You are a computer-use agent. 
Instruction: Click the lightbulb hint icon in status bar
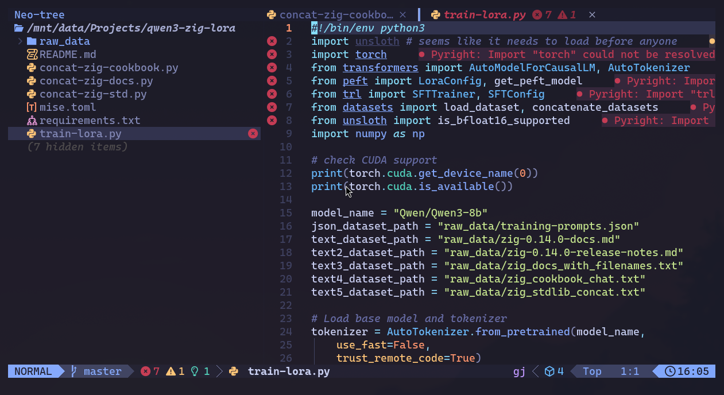[195, 371]
